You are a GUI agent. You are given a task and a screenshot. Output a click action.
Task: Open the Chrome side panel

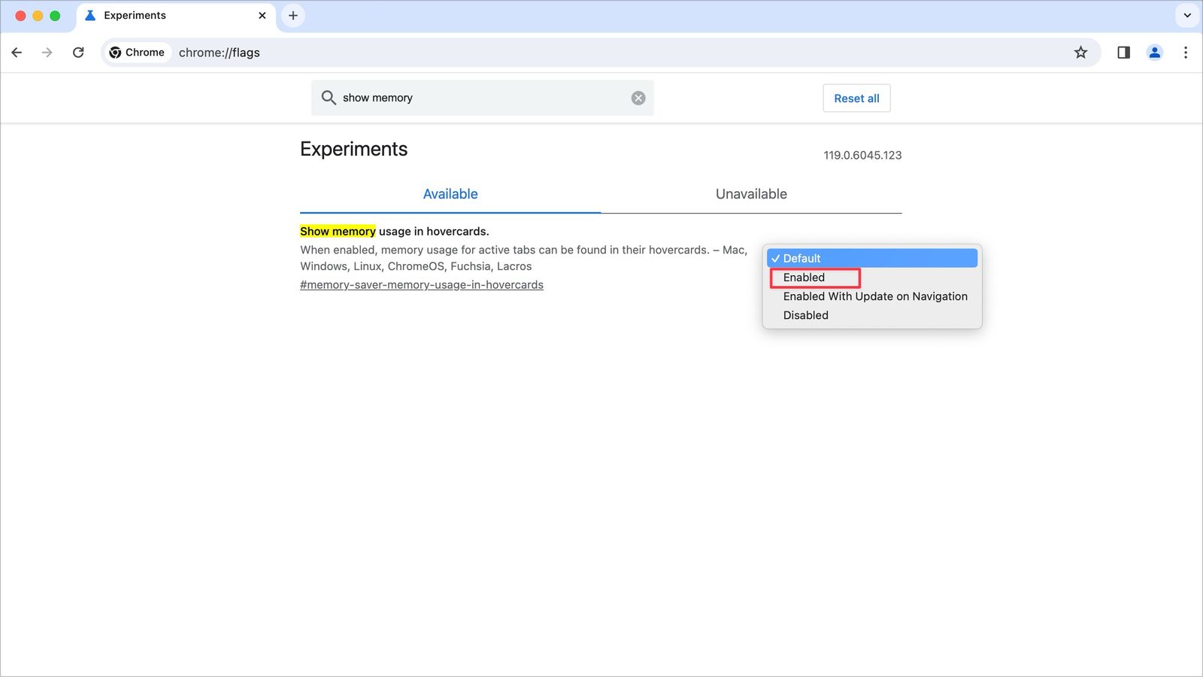pyautogui.click(x=1123, y=53)
